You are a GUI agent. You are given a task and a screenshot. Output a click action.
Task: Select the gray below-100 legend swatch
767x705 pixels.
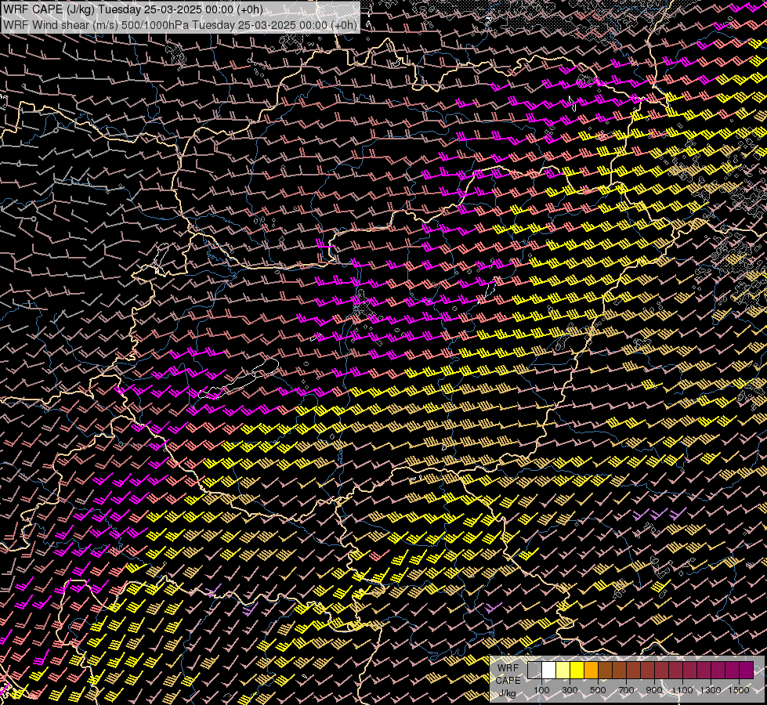click(x=534, y=671)
